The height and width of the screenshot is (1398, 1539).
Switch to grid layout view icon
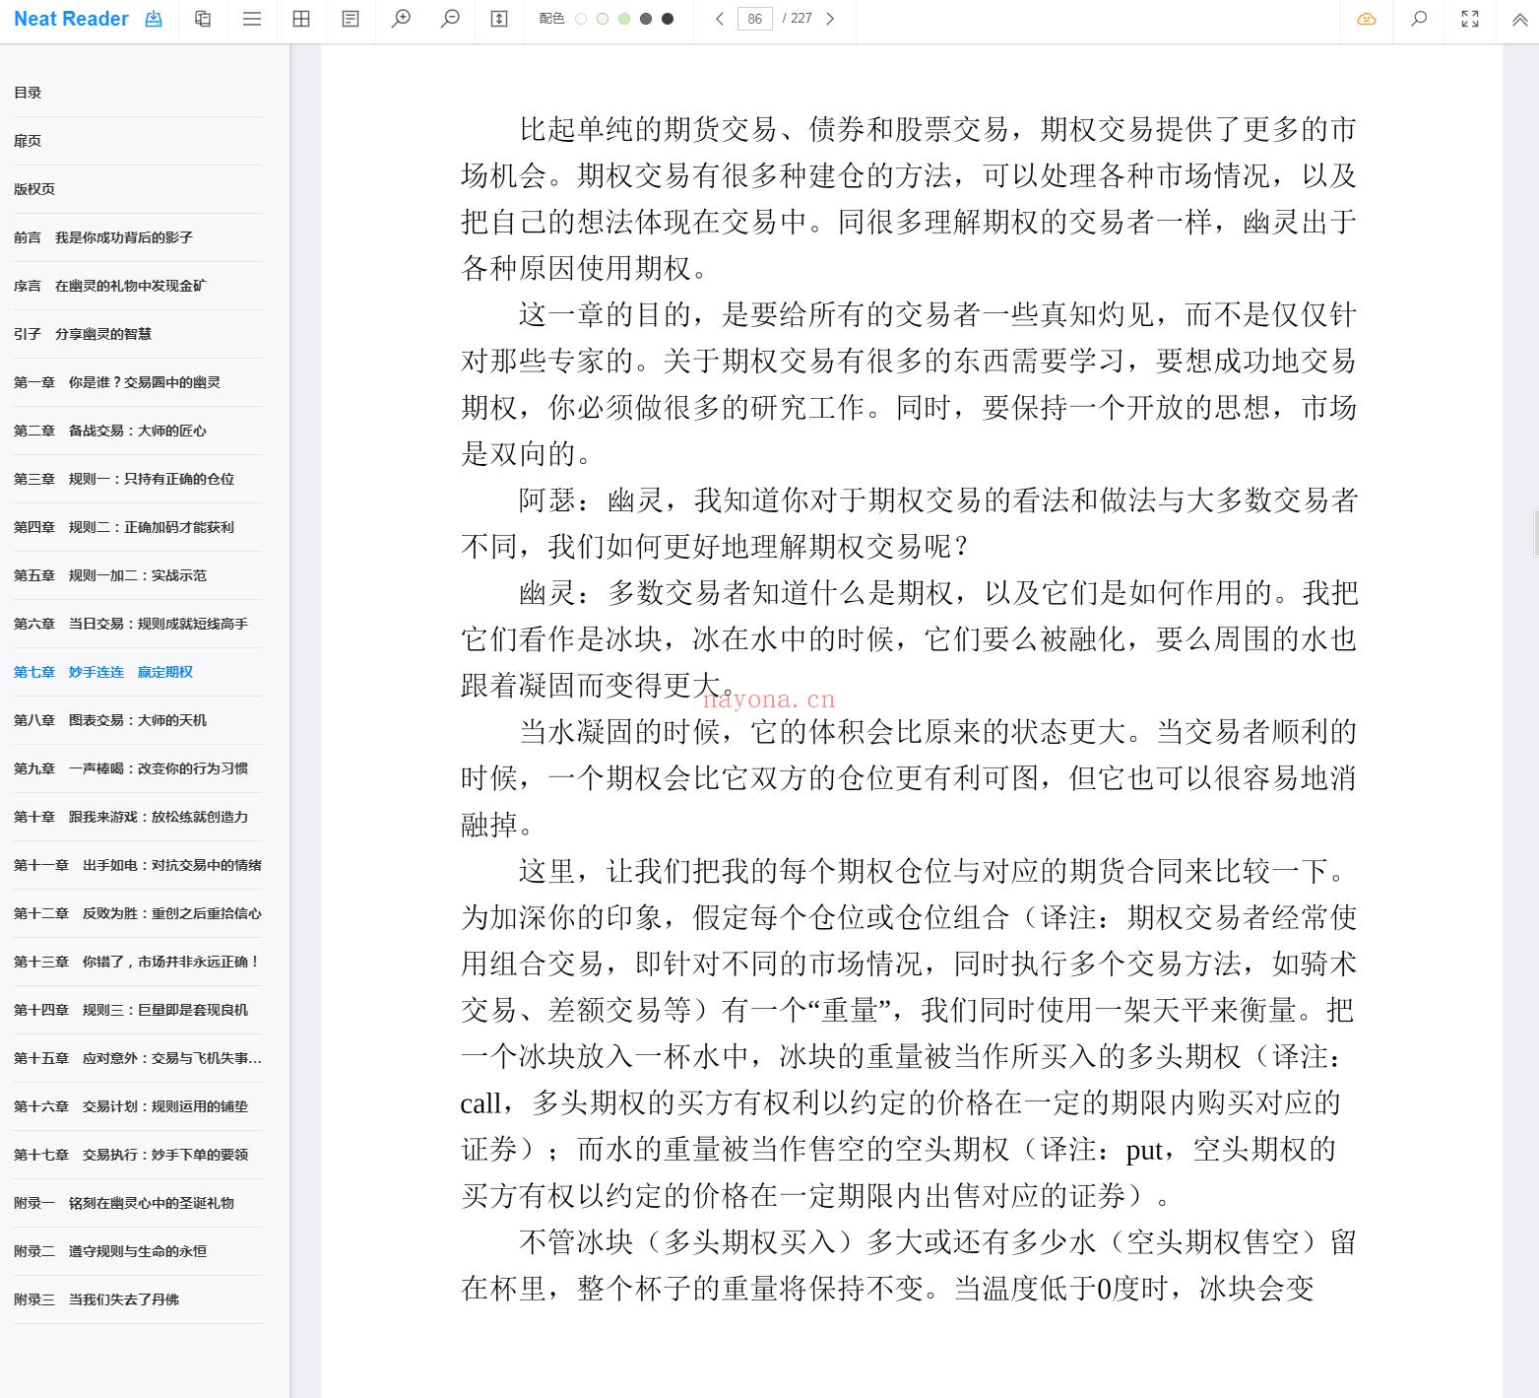[301, 19]
